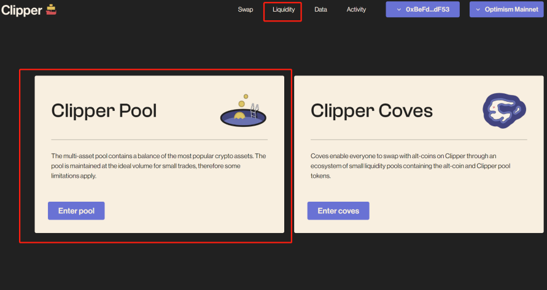Click the Clipper ship logo icon
The image size is (547, 290).
51,9
